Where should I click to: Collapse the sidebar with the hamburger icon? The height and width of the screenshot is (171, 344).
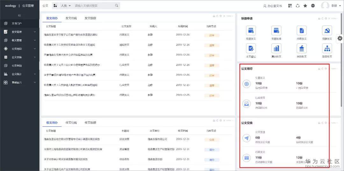pos(19,16)
